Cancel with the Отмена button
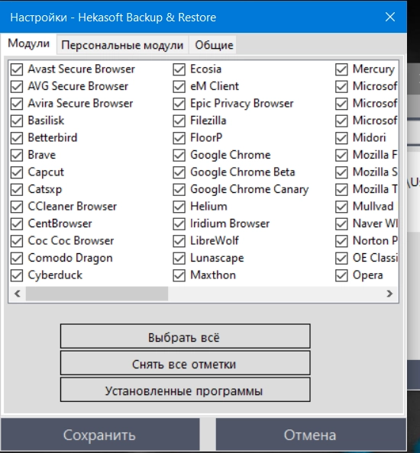 click(311, 435)
